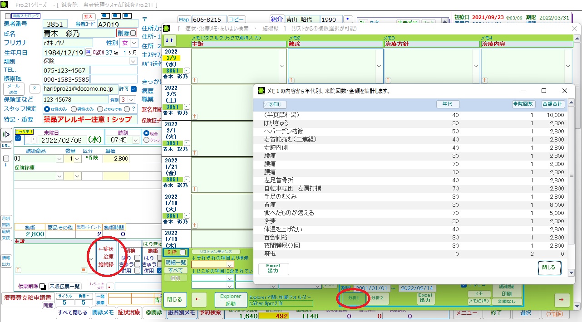Image resolution: width=582 pixels, height=322 pixels.
Task: Click the play arrow icon above URL
Action: (x=6, y=135)
